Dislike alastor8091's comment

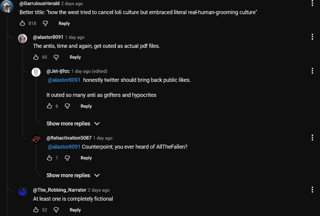click(x=56, y=57)
